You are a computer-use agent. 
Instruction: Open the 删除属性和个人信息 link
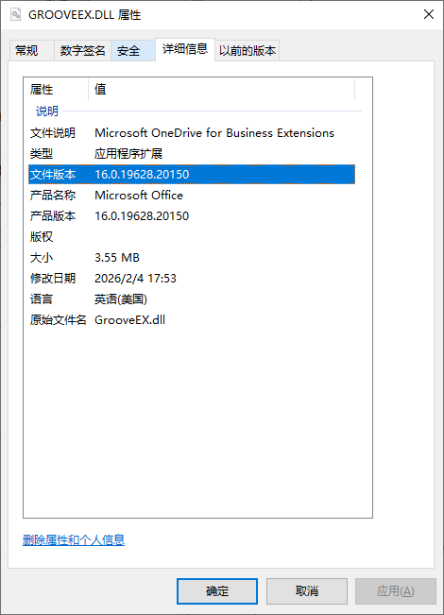(x=74, y=540)
